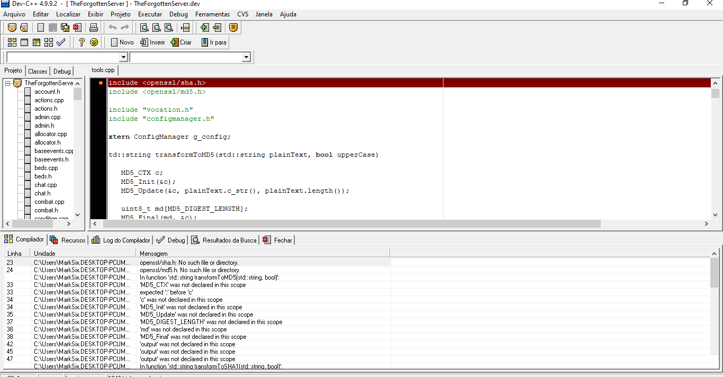
Task: Switch to the Classes side panel tab
Action: click(38, 71)
